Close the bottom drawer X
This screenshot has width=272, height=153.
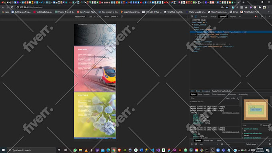pos(270,141)
